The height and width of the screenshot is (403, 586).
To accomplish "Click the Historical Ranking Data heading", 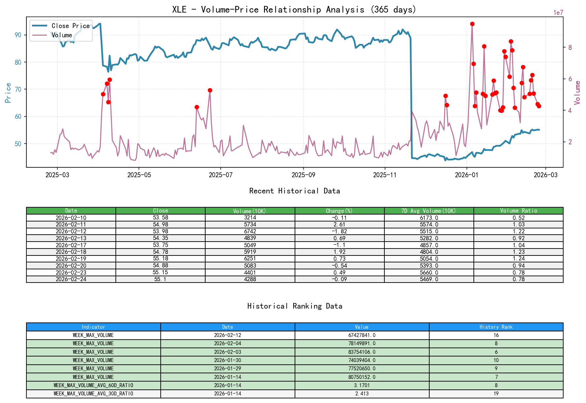I will 295,306.
